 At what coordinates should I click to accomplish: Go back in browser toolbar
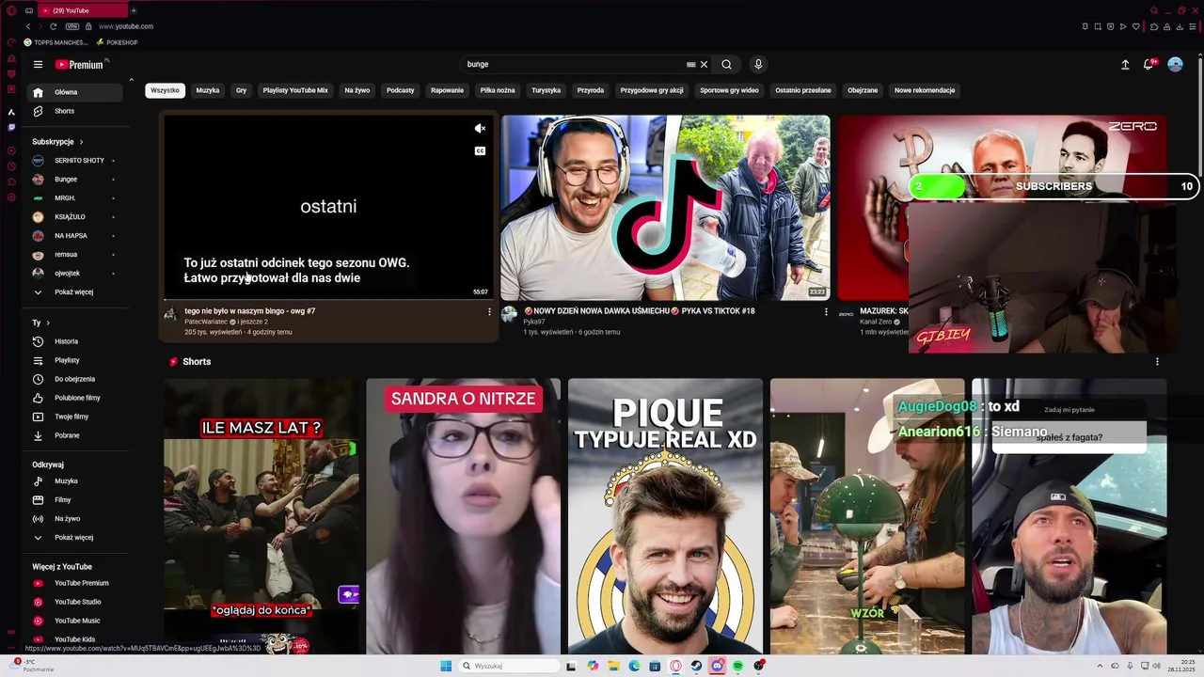pyautogui.click(x=28, y=26)
